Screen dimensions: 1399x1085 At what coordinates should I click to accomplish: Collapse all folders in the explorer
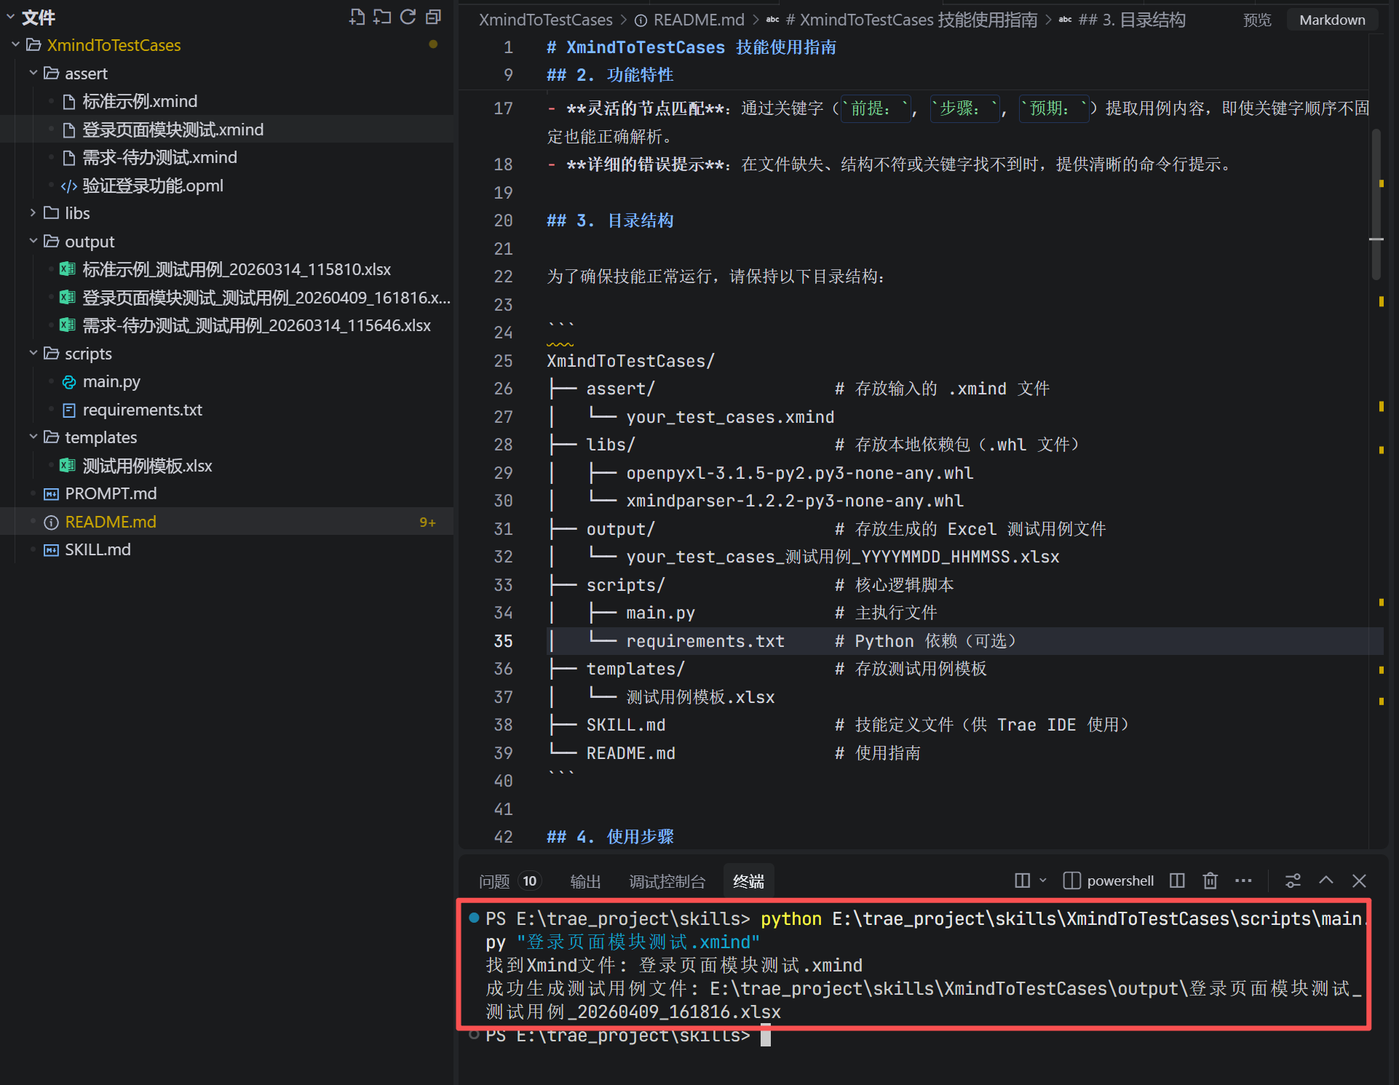(433, 17)
